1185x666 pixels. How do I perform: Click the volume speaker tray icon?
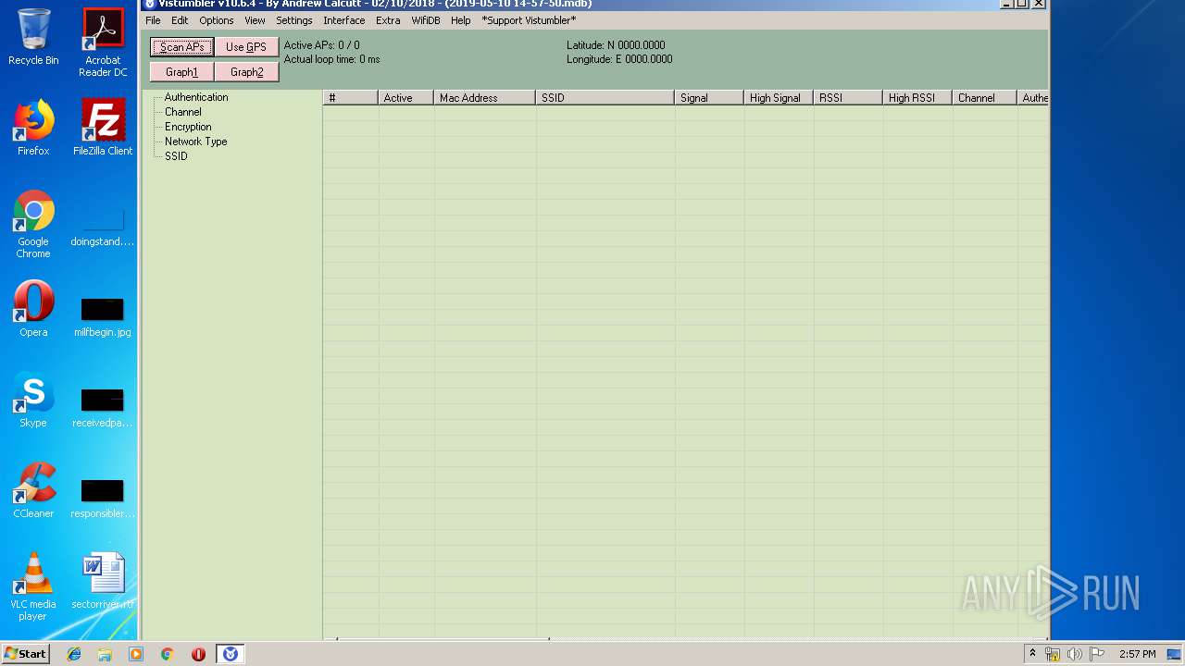[x=1075, y=654]
